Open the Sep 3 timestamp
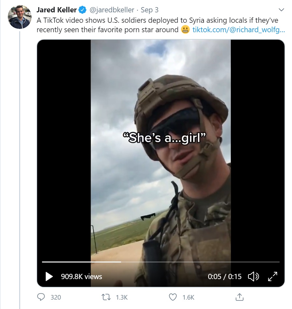Viewport: 292px width, 309px height. (x=149, y=10)
